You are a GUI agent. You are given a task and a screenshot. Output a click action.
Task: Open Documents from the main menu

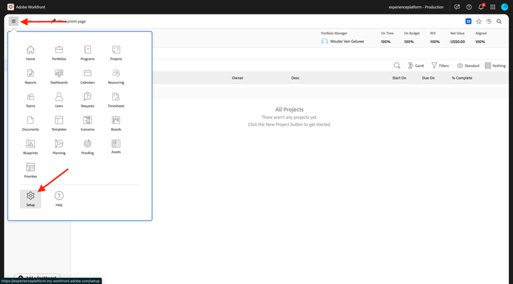(x=30, y=124)
